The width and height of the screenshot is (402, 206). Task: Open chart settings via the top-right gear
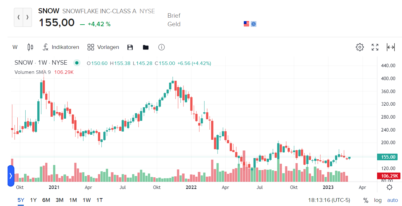click(360, 47)
